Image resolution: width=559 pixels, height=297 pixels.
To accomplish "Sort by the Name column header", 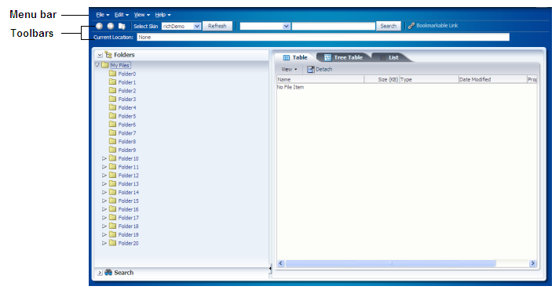I will [320, 80].
